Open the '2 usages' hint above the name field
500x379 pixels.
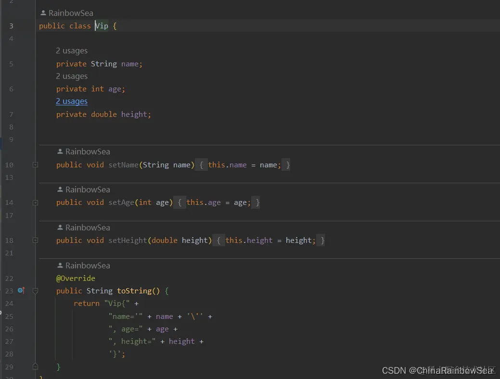pos(72,51)
